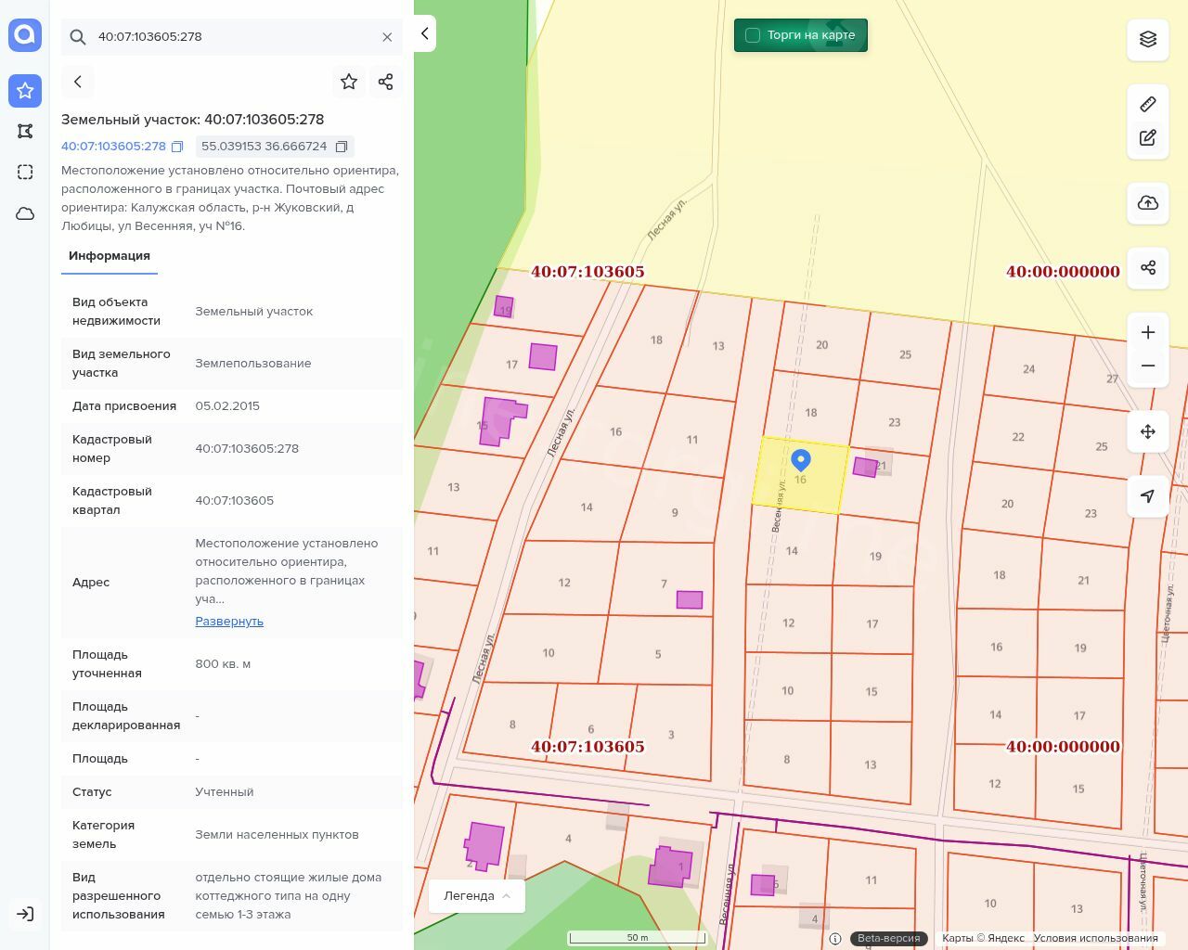This screenshot has width=1188, height=950.
Task: Add parcel to favorites with star icon
Action: coord(349,82)
